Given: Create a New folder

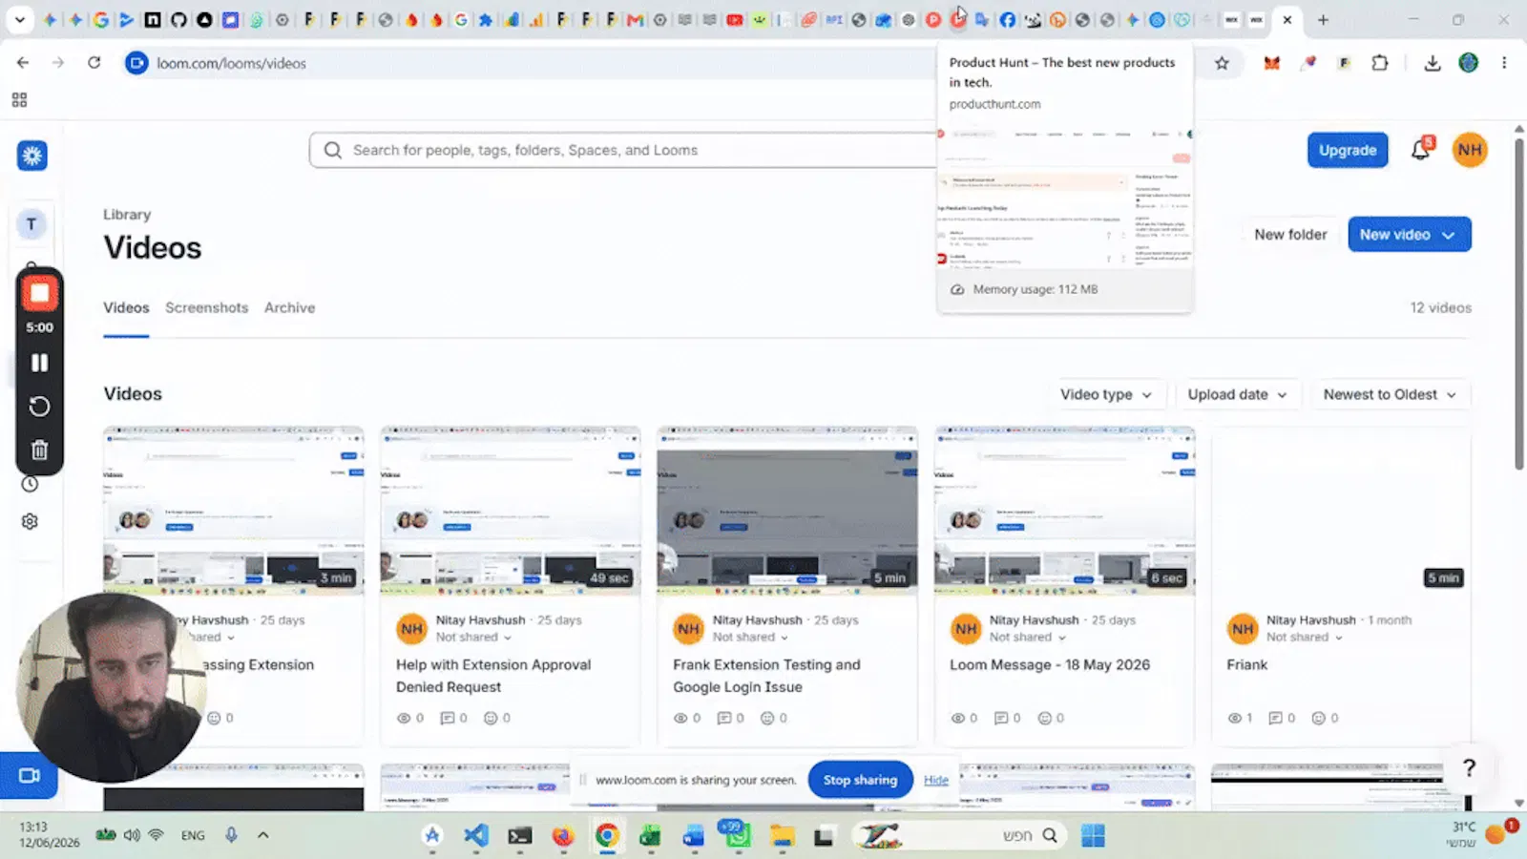Looking at the screenshot, I should [x=1290, y=235].
